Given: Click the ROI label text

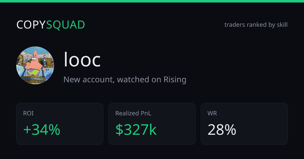Looking at the screenshot, I should coord(28,113).
